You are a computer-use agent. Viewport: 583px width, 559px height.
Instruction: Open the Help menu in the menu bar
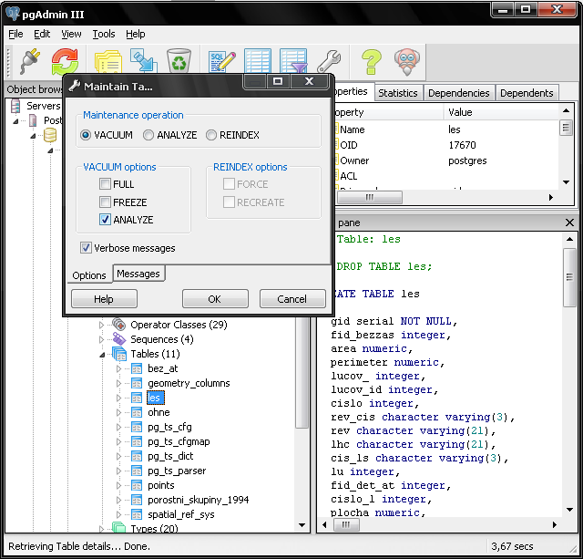pos(136,34)
